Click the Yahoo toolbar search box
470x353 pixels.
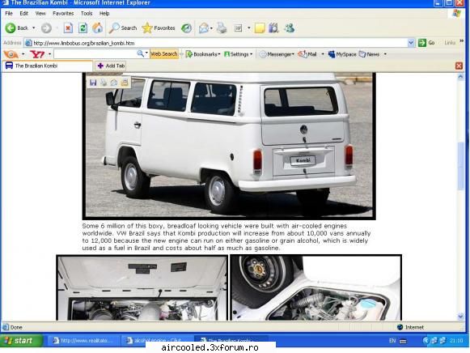[x=95, y=54]
